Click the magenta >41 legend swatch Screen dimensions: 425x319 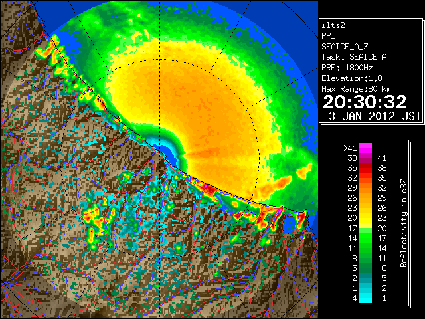[x=365, y=148]
